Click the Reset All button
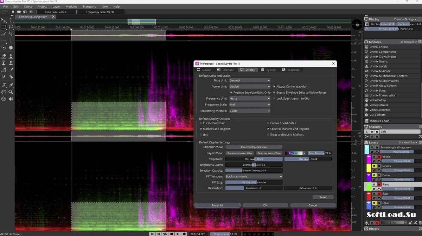This screenshot has height=236, width=422. point(217,205)
